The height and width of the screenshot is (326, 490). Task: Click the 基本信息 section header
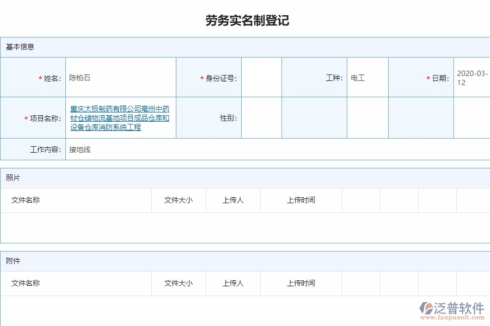[x=20, y=47]
